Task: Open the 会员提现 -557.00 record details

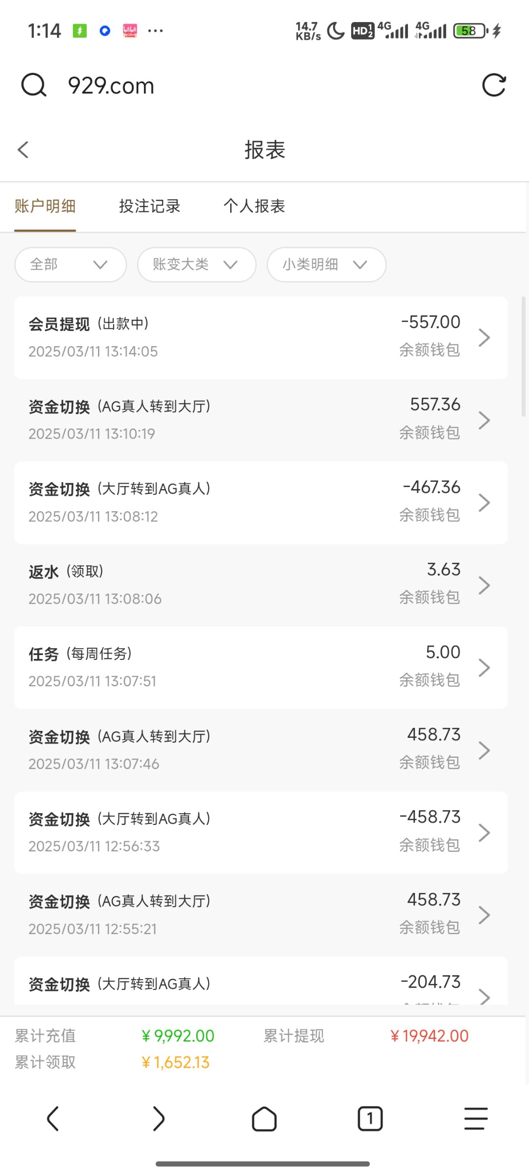Action: 261,337
